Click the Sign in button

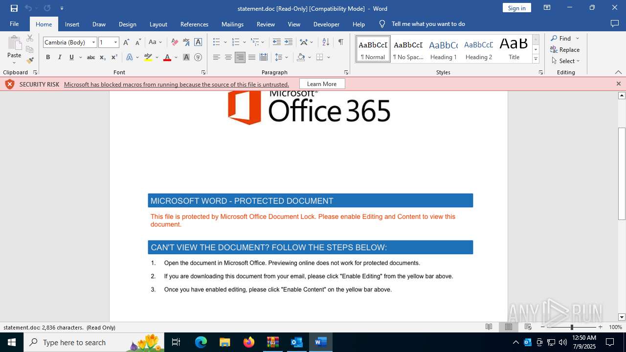click(x=516, y=8)
